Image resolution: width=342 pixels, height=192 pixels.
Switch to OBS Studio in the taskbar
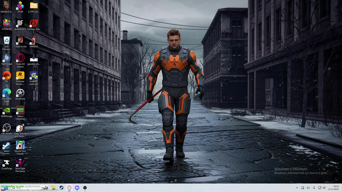(85, 188)
